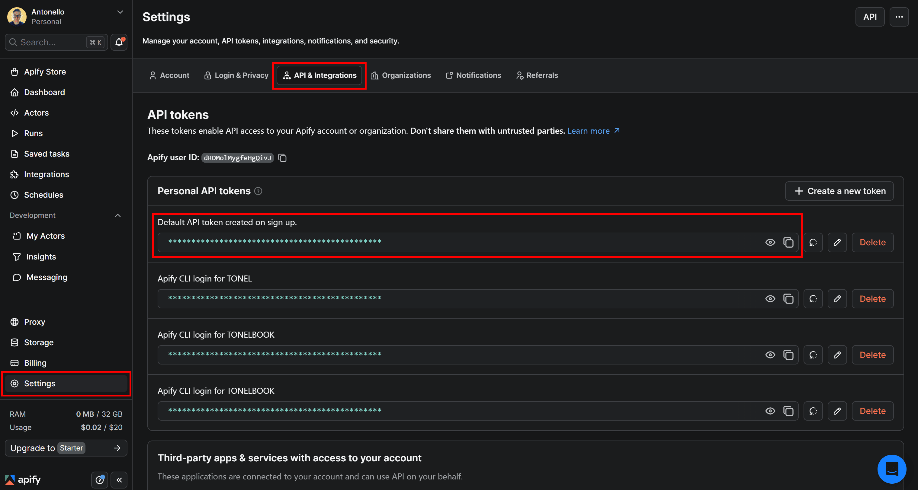This screenshot has width=918, height=490.
Task: Open Actors in the sidebar
Action: point(66,113)
